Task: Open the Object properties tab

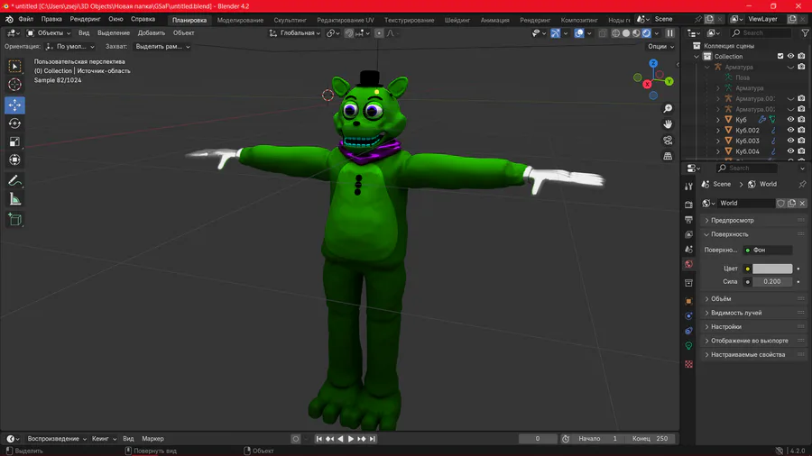Action: click(688, 301)
